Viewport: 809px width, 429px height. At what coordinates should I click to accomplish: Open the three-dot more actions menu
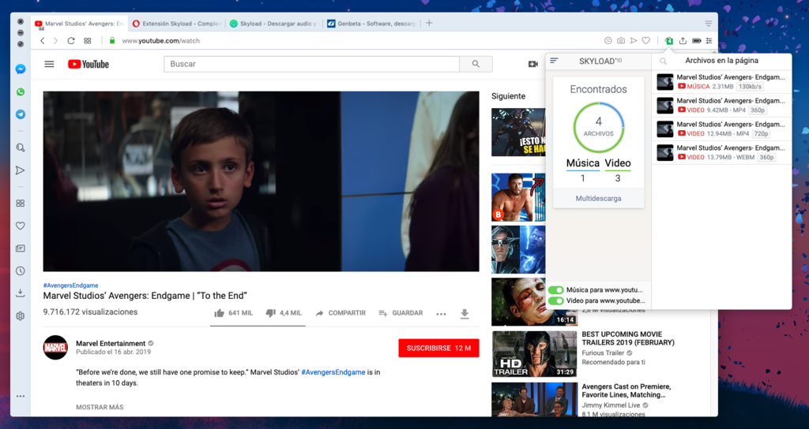441,314
